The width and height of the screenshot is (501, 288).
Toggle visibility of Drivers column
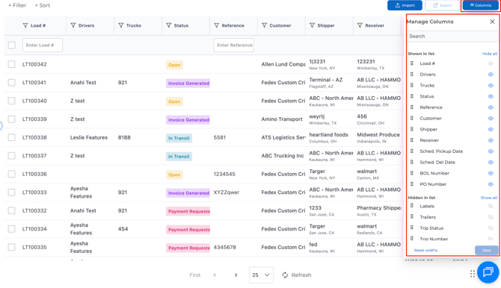491,75
